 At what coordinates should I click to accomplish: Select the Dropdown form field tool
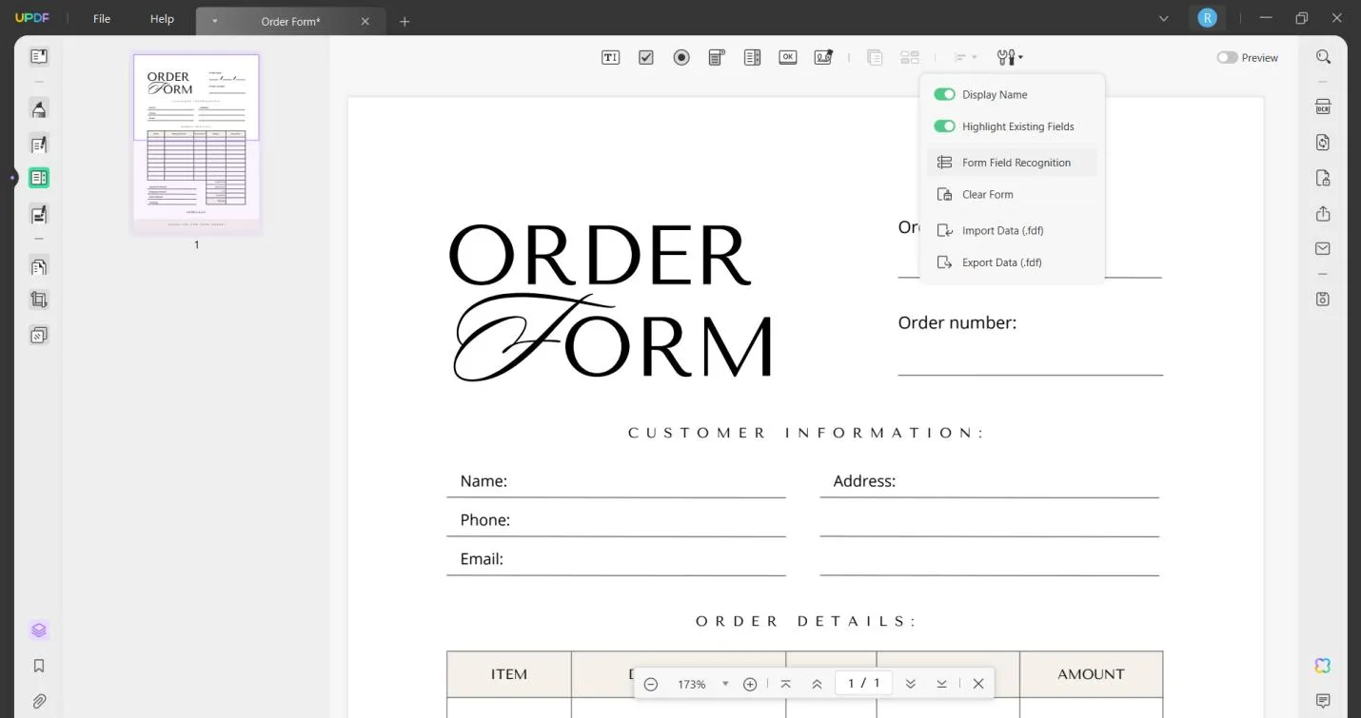coord(717,58)
